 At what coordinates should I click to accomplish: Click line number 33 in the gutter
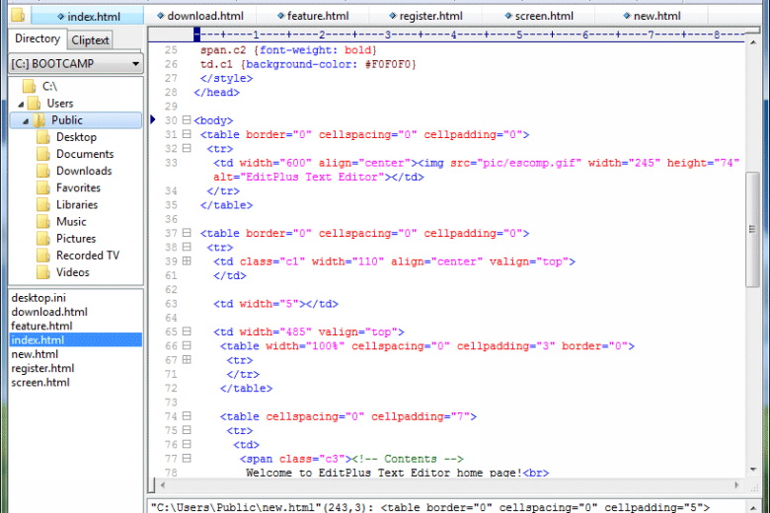tap(171, 163)
